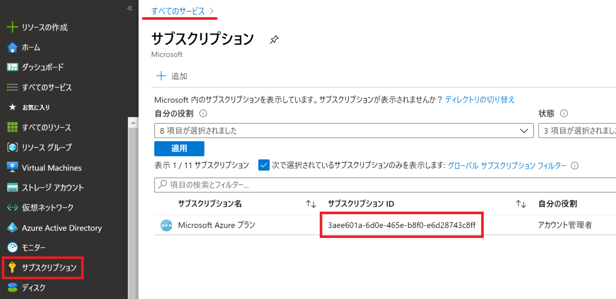Open 仮想ネットワーク label in sidebar

coord(48,208)
